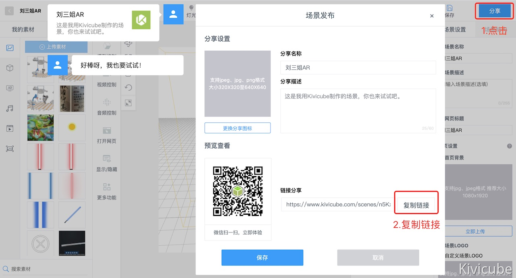
Task: Switch to the 场景设置 tab
Action: click(x=455, y=29)
